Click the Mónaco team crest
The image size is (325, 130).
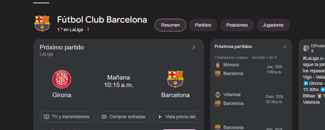click(218, 65)
